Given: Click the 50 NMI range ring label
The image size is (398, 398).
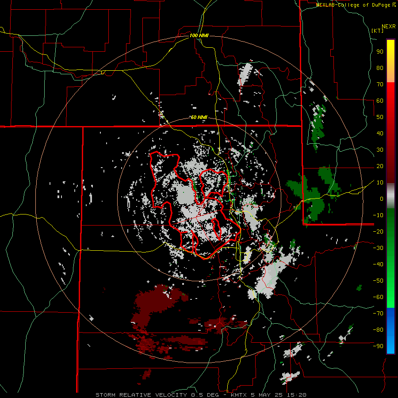Looking at the screenshot, I should click(199, 117).
